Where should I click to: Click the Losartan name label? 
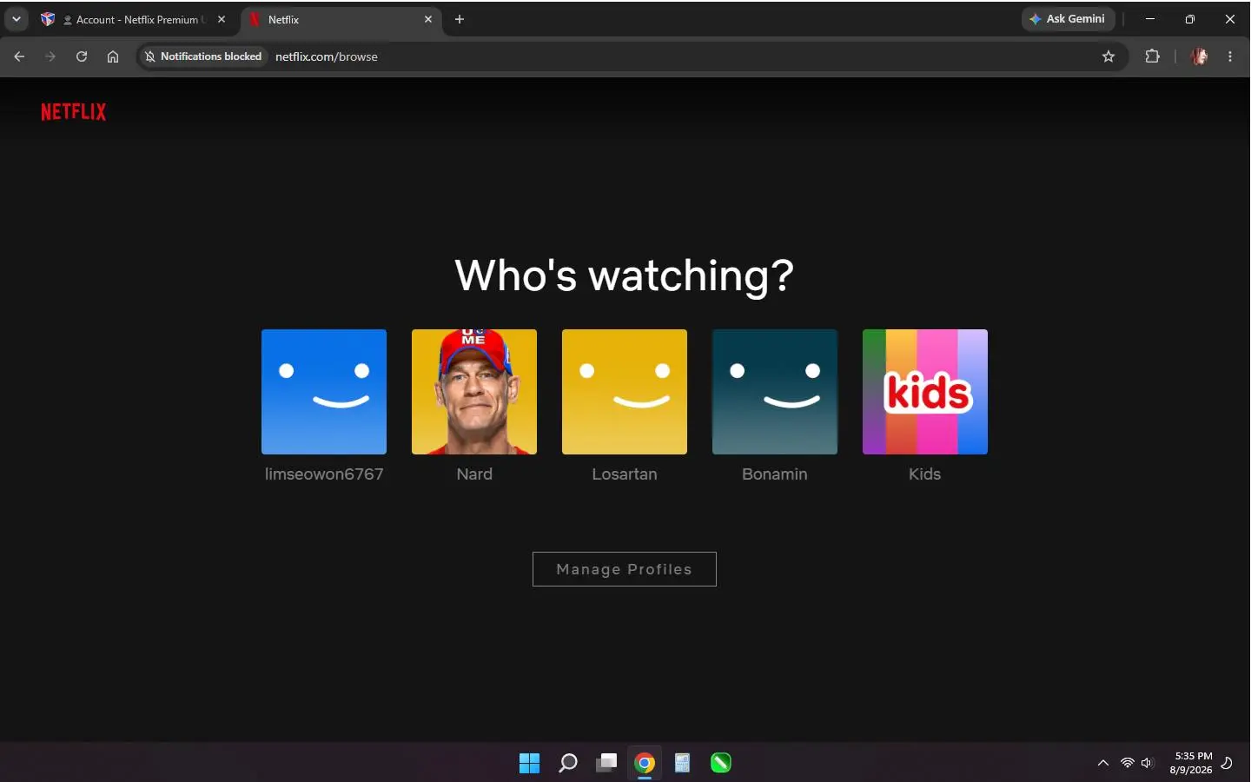click(x=625, y=474)
